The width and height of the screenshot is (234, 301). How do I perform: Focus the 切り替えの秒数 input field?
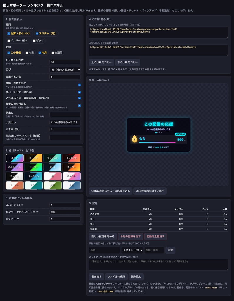[65, 62]
